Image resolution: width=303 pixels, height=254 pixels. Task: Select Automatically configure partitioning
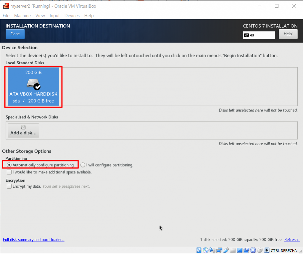coord(41,165)
